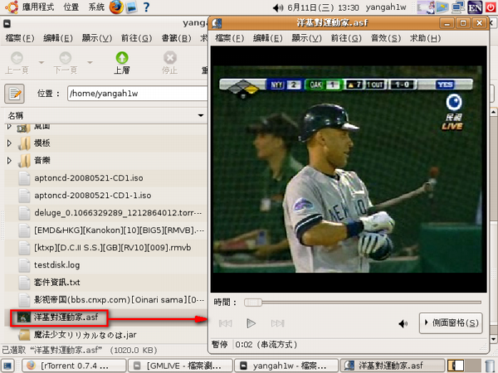Click the panel launcher icon next to Firefox
Viewport: 498px width, 373px height.
131,7
